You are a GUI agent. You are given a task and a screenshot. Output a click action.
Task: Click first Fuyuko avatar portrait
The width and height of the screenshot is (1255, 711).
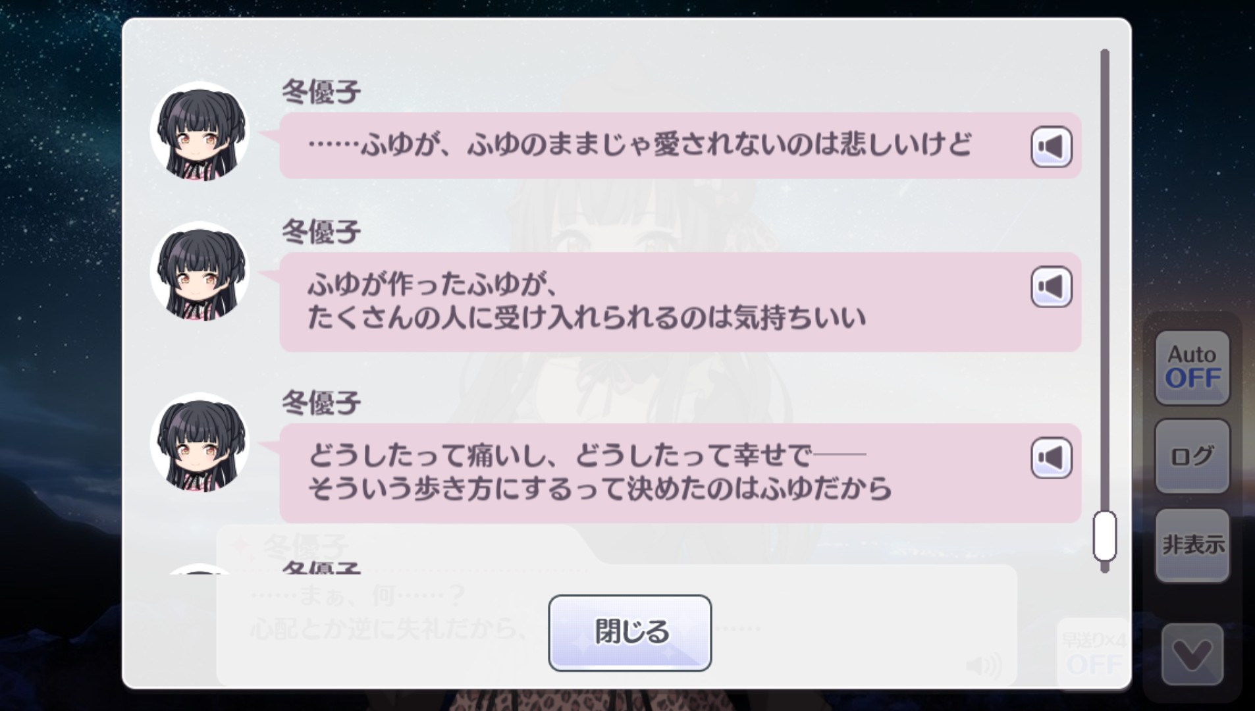[200, 132]
